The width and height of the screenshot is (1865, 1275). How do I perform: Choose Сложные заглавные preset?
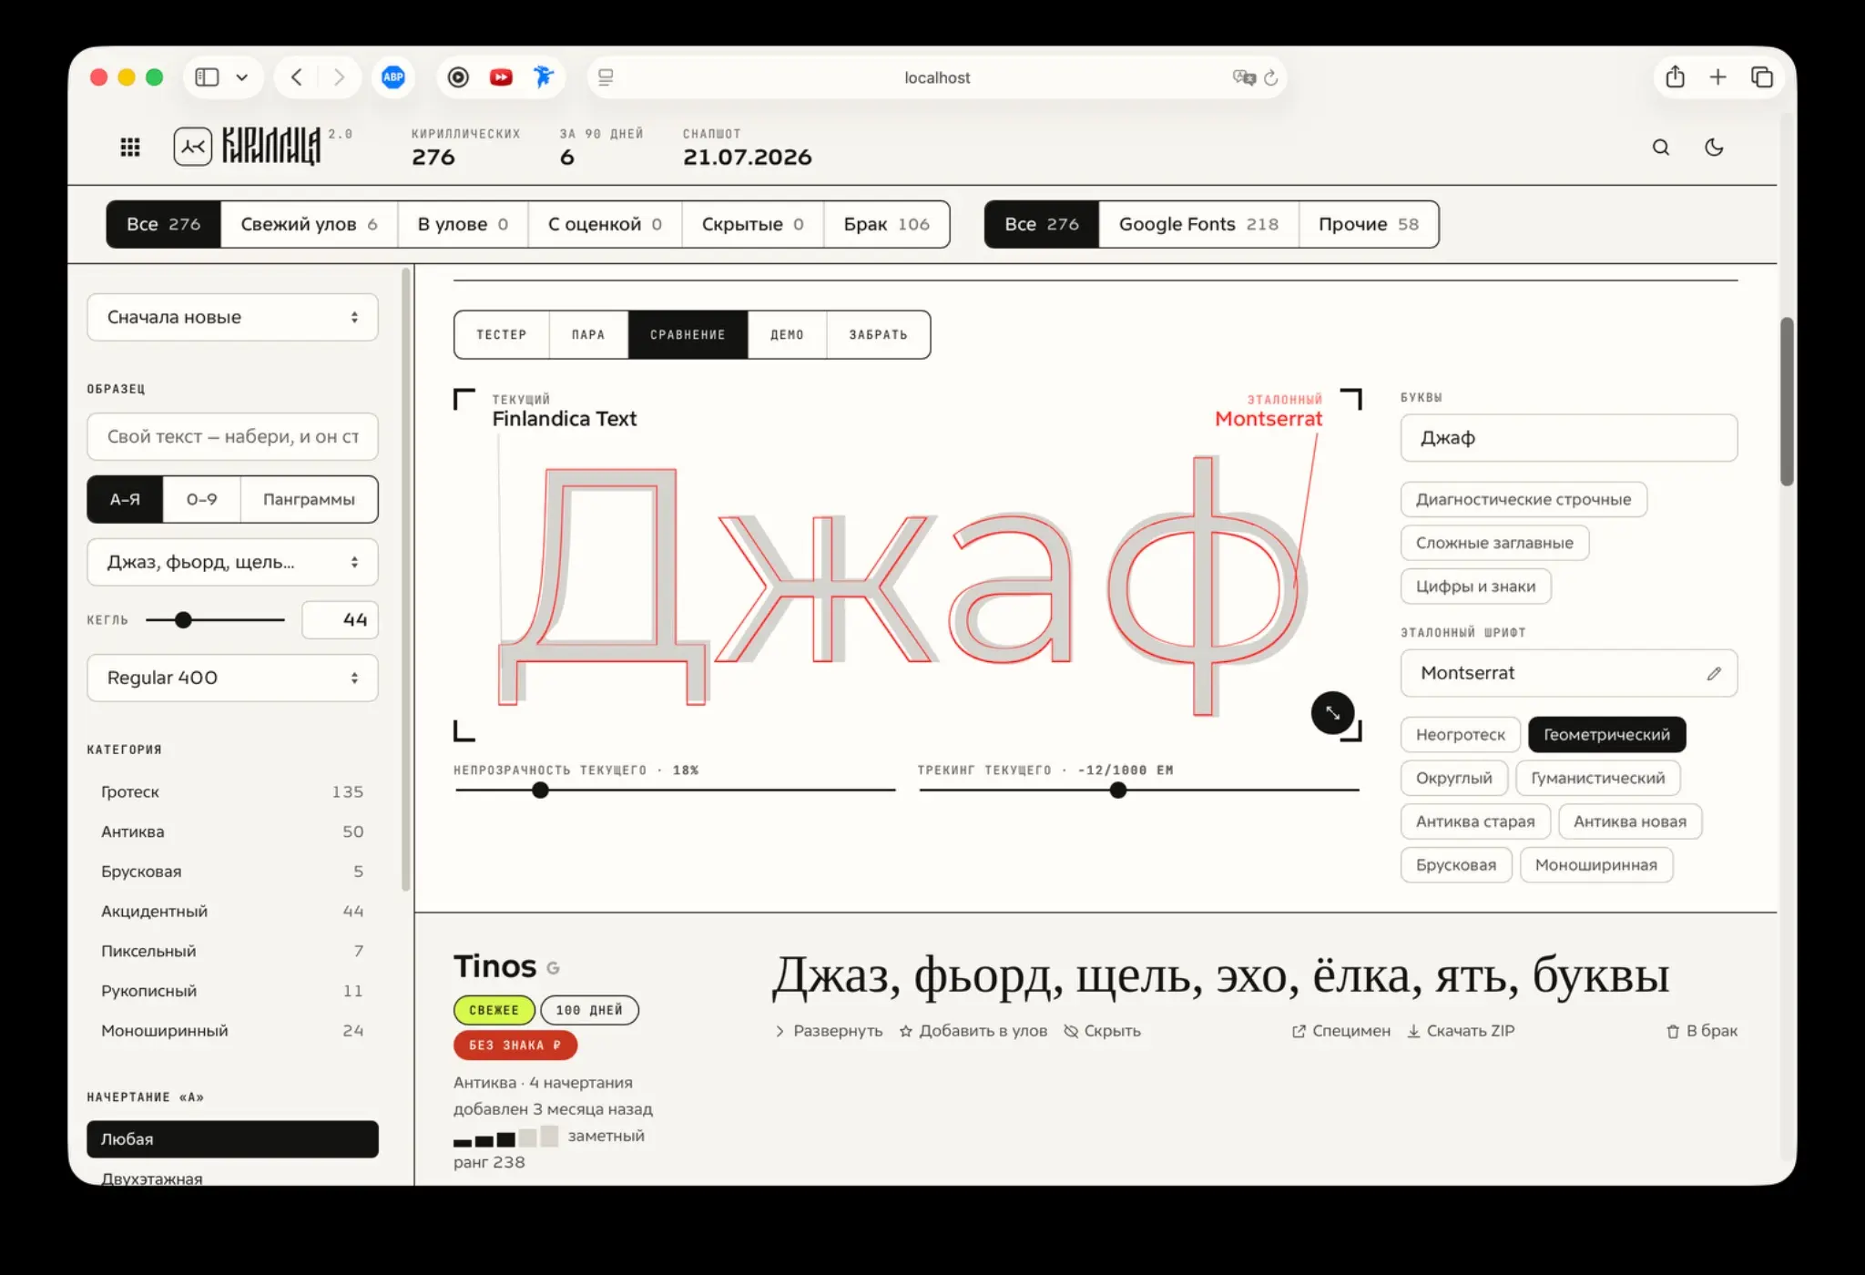[x=1494, y=543]
